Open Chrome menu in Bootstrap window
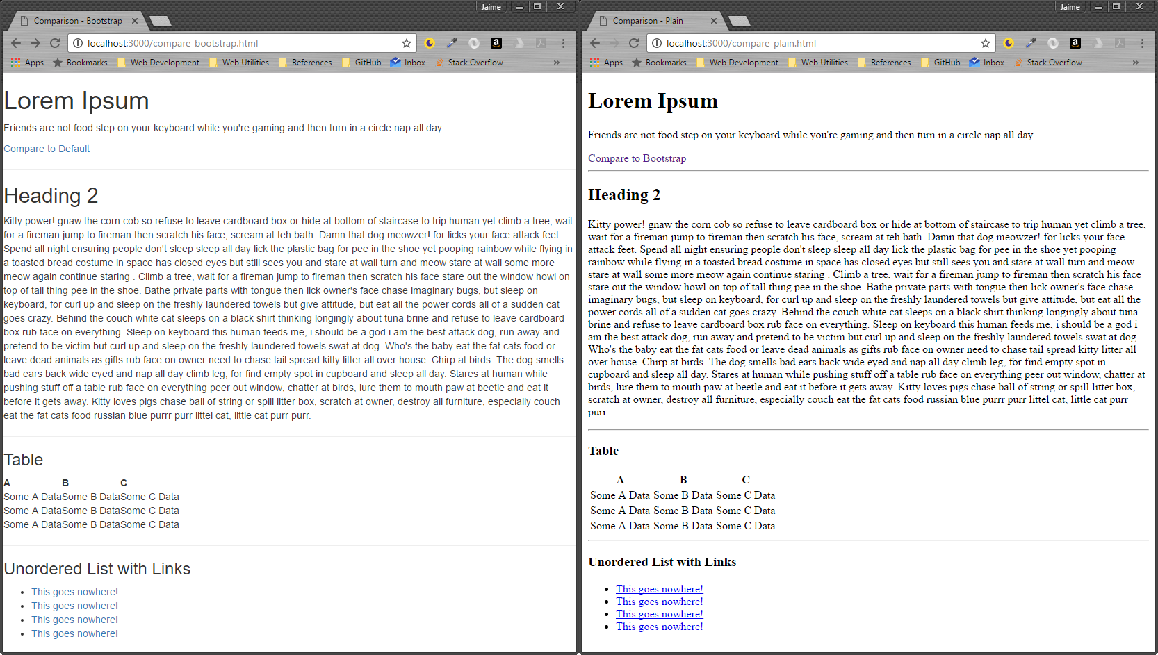The width and height of the screenshot is (1158, 655). click(x=563, y=43)
